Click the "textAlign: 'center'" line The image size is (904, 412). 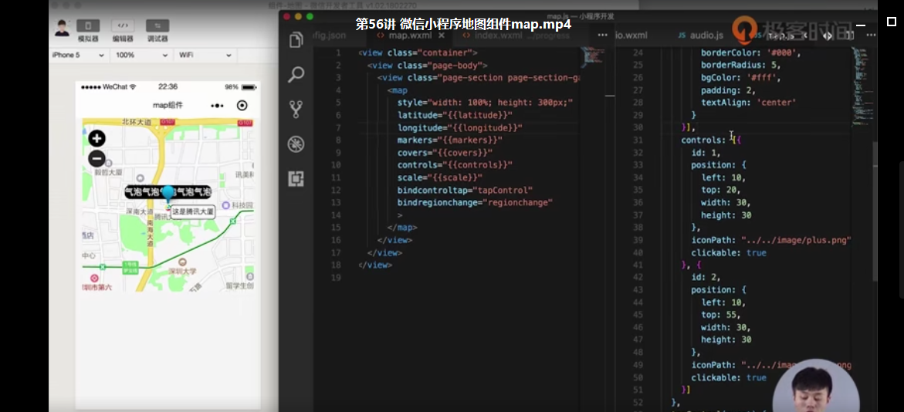[748, 103]
